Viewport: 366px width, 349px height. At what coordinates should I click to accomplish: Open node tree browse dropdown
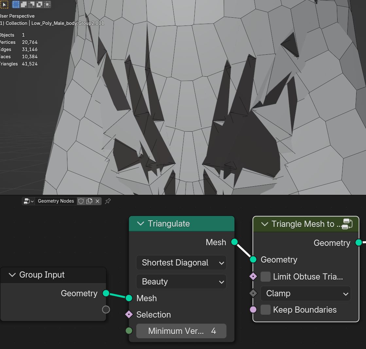29,201
